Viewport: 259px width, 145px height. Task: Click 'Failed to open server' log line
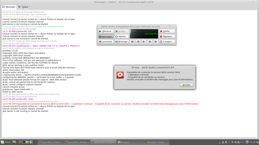pyautogui.click(x=13, y=92)
